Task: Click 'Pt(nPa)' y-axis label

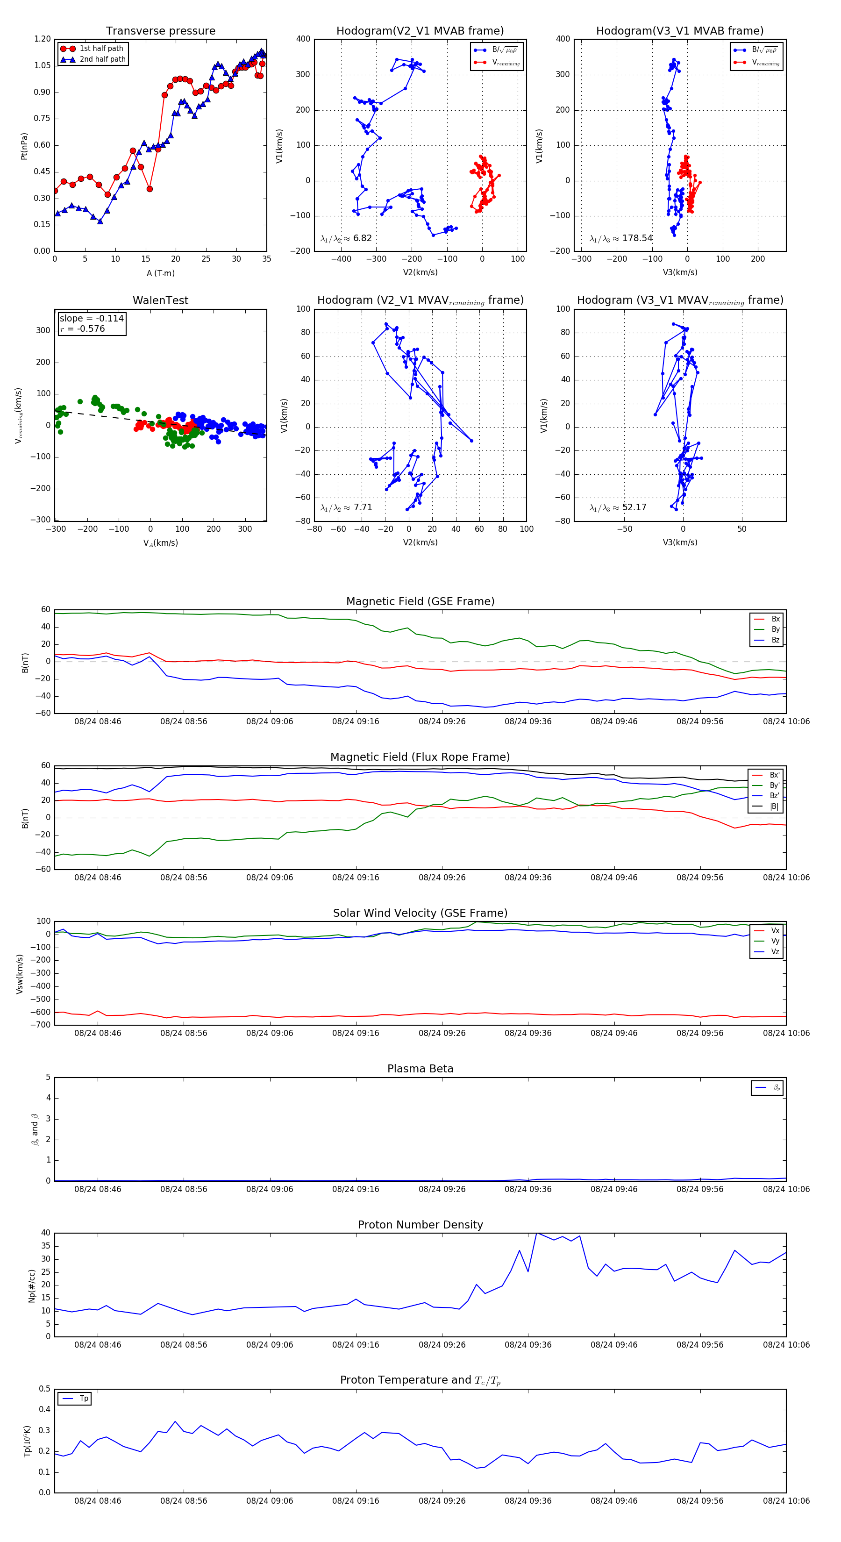Action: click(x=24, y=145)
